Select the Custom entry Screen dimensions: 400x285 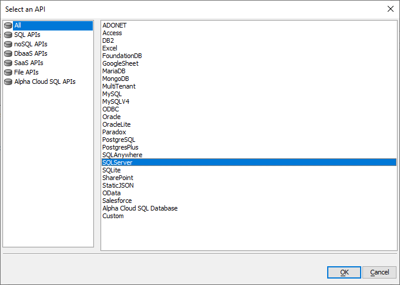coord(113,216)
